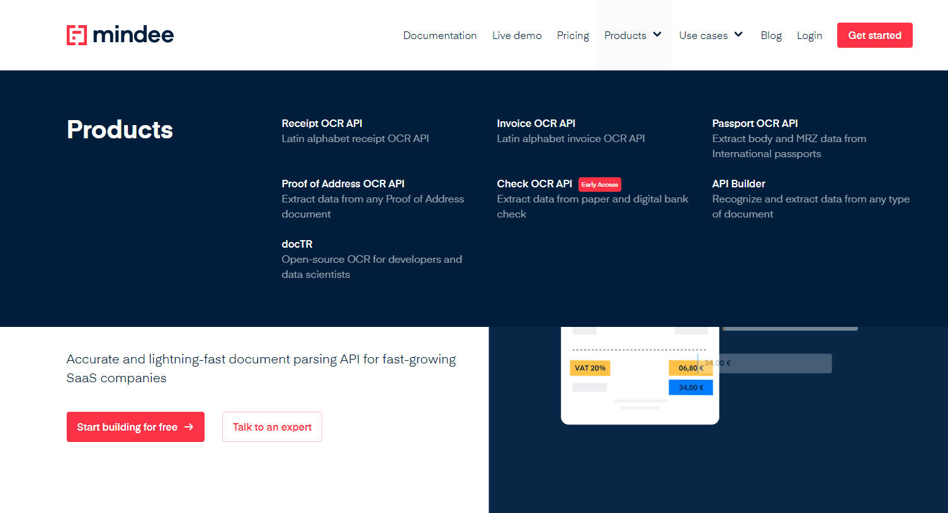Click Start building for free button
The image size is (948, 513).
[x=135, y=427]
